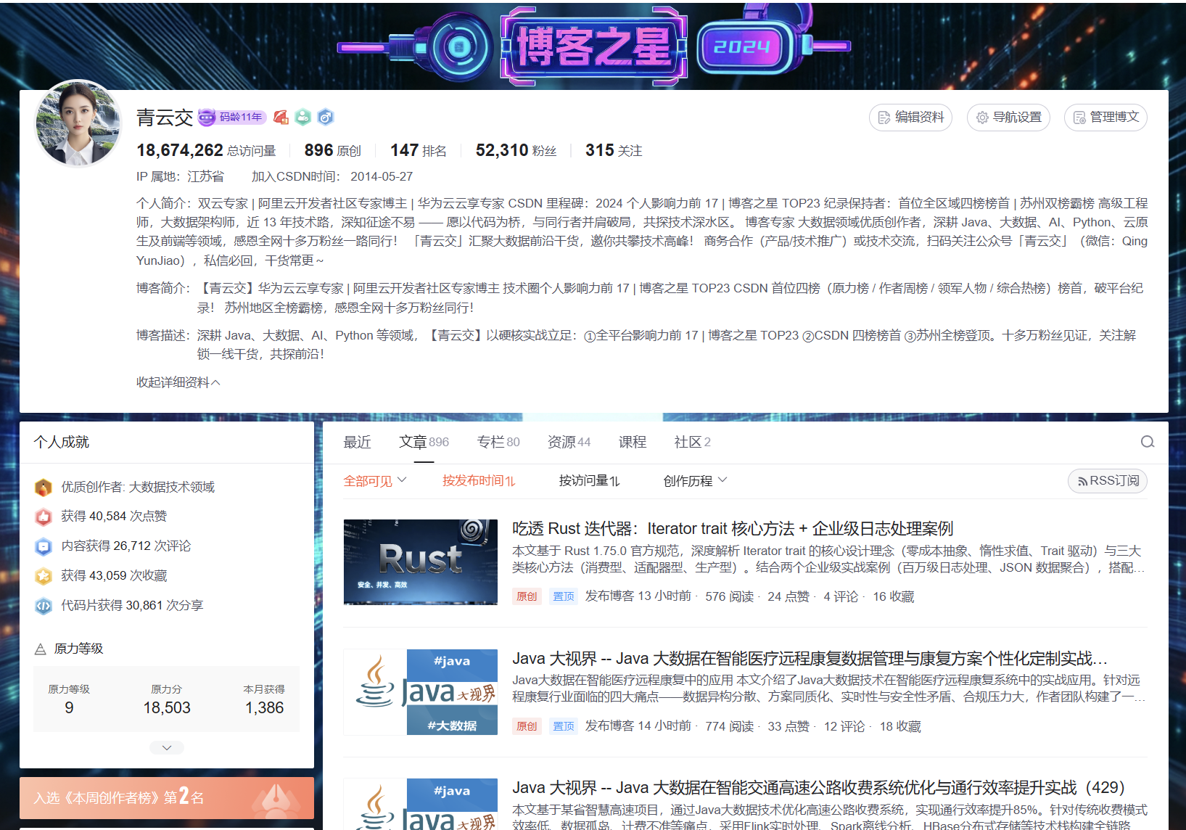This screenshot has height=830, width=1186.
Task: Open the Java 智能医疗远程康复 article title
Action: [x=810, y=658]
